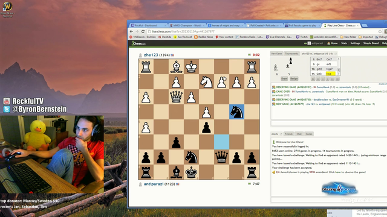Select the black queen on c7
This screenshot has width=387, height=217.
point(222,157)
